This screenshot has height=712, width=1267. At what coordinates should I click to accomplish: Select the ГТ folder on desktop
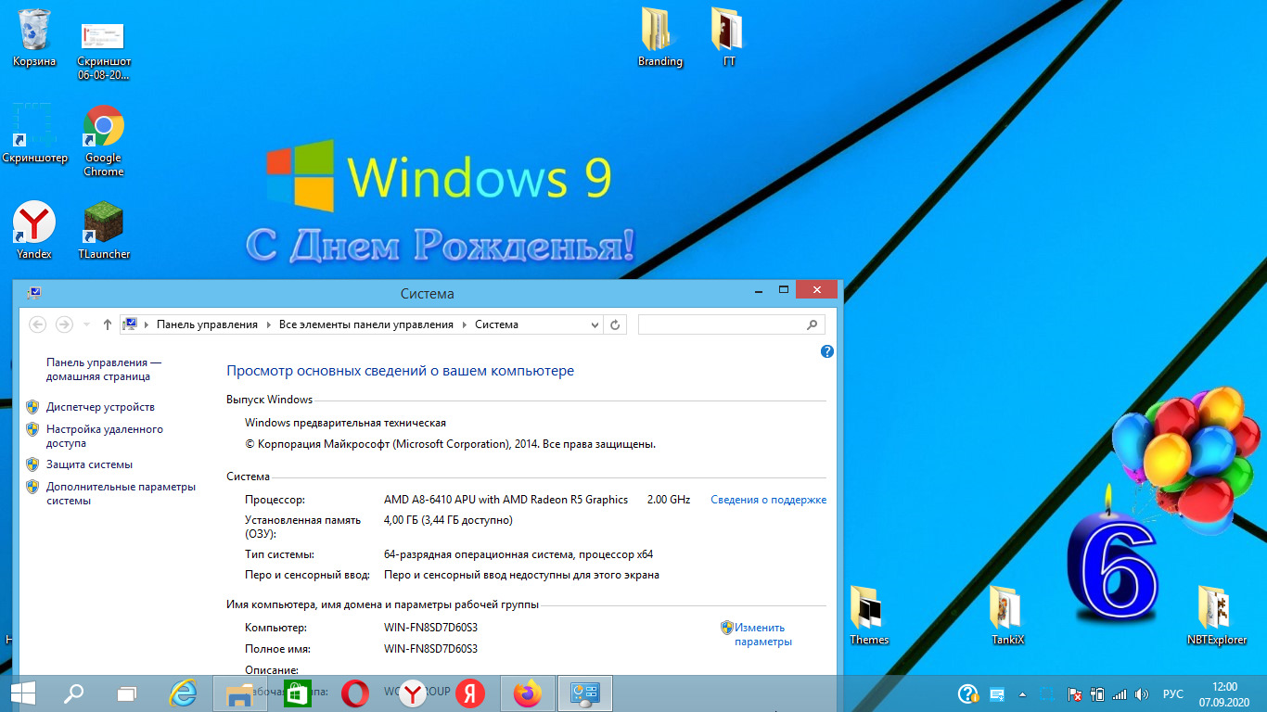pos(730,38)
